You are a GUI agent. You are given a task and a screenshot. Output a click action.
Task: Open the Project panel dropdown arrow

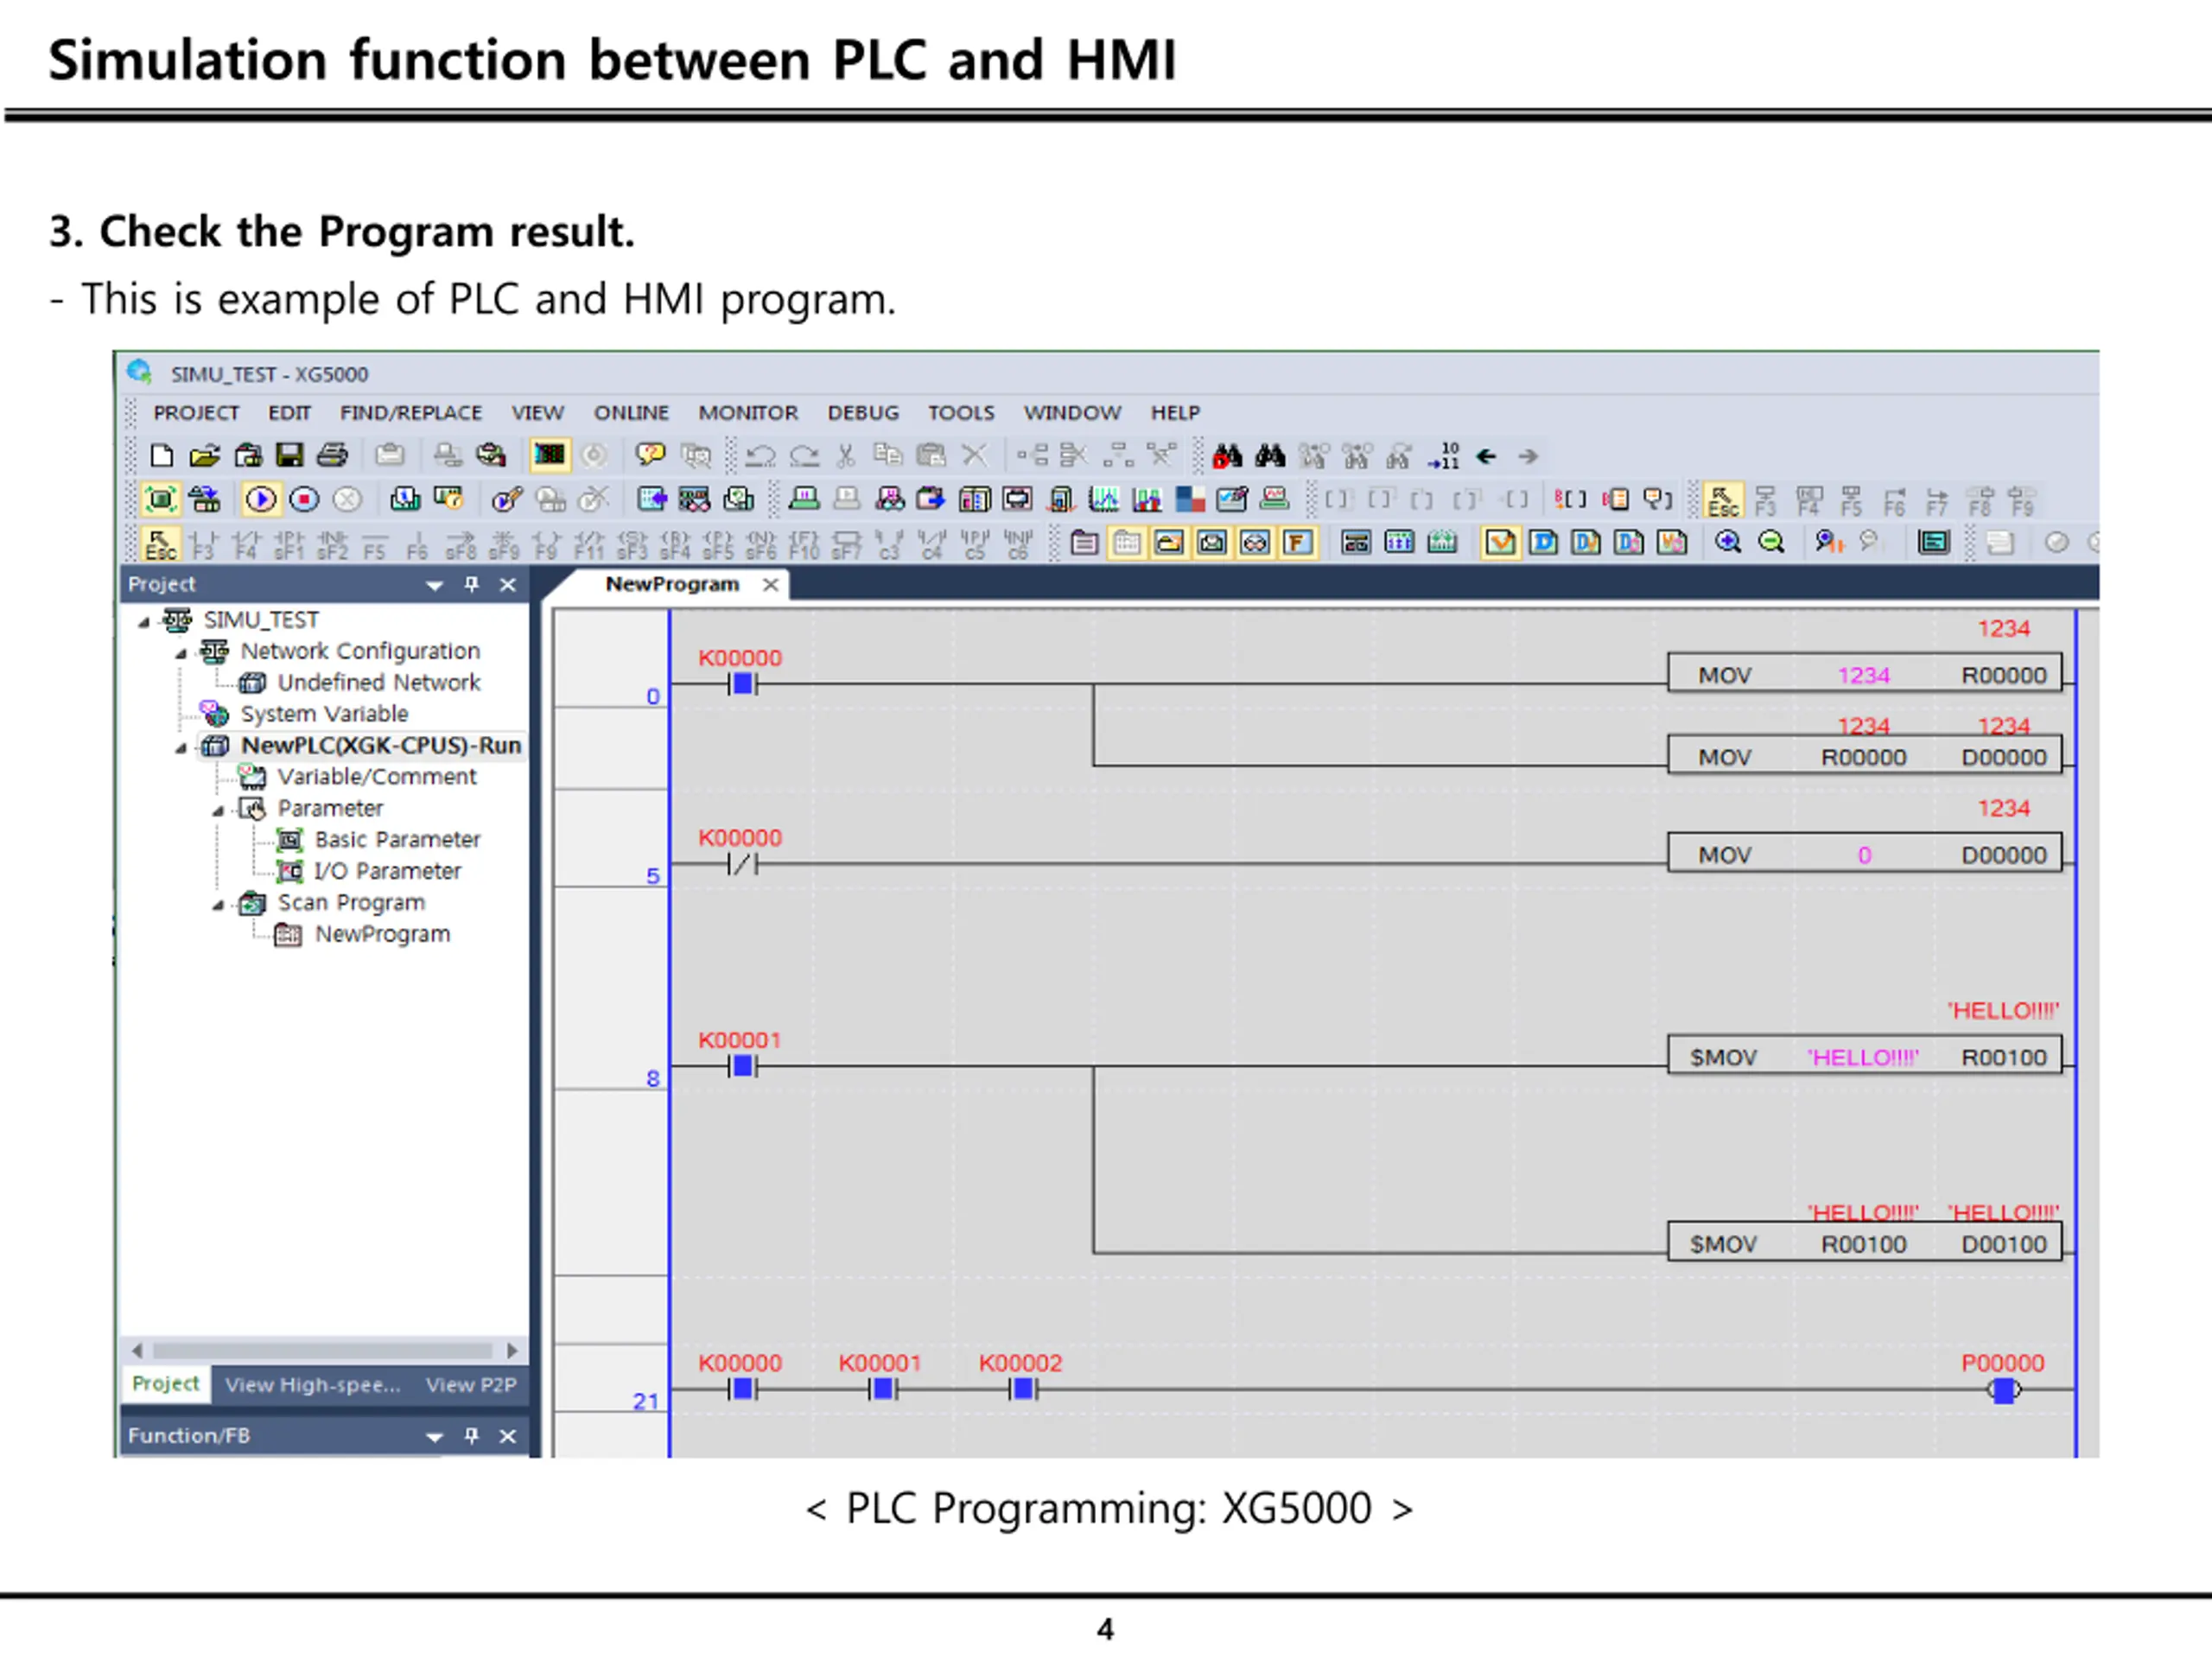434,585
